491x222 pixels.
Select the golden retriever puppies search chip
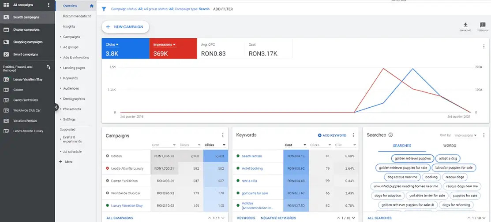[x=412, y=158]
